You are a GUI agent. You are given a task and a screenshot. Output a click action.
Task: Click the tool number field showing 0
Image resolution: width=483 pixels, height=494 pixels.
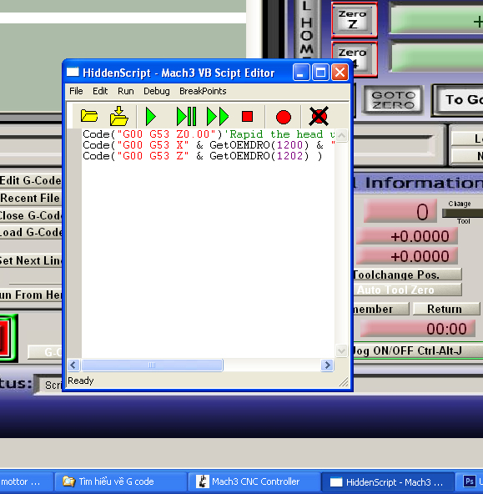pyautogui.click(x=400, y=211)
